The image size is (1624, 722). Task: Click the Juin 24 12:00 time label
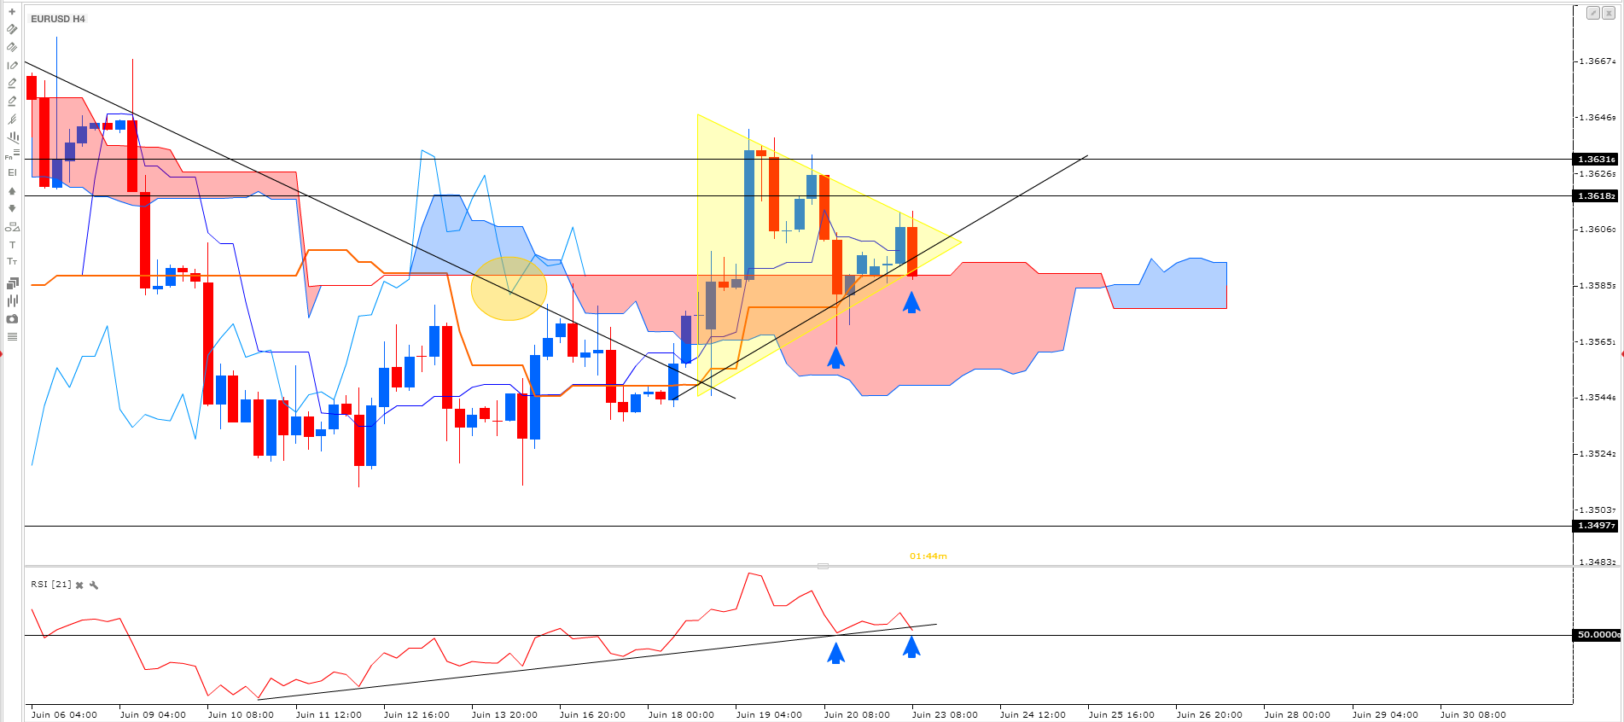[x=1033, y=714]
